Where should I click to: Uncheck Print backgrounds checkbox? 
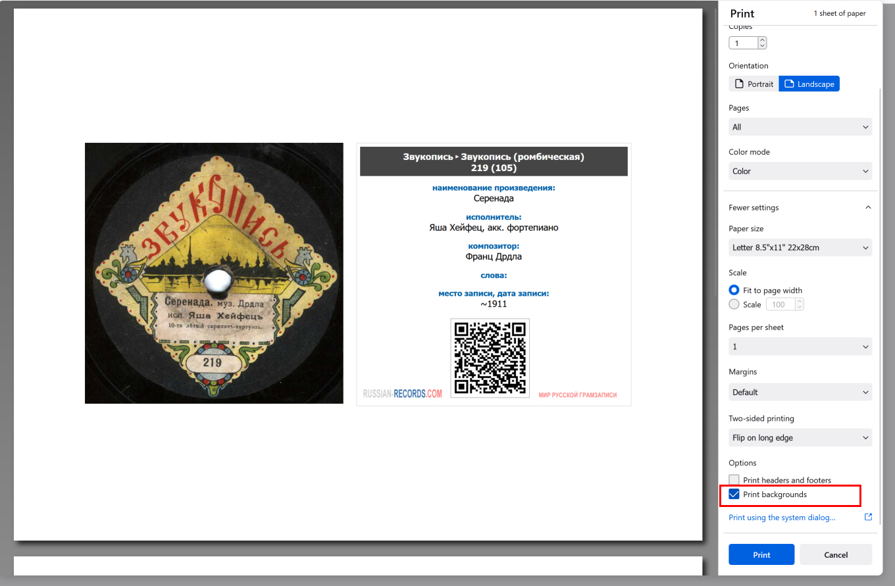(x=734, y=494)
